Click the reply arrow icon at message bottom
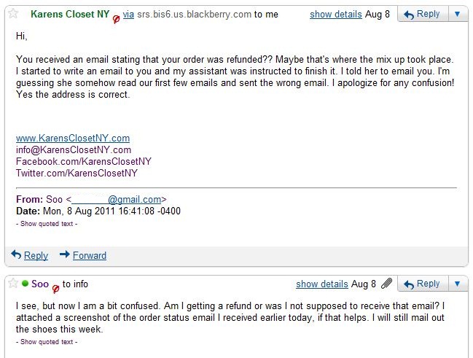This screenshot has height=358, width=473. tap(16, 254)
